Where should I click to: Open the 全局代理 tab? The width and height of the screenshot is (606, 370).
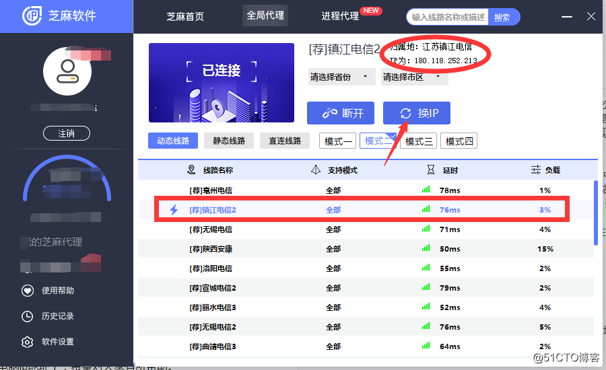[x=265, y=15]
